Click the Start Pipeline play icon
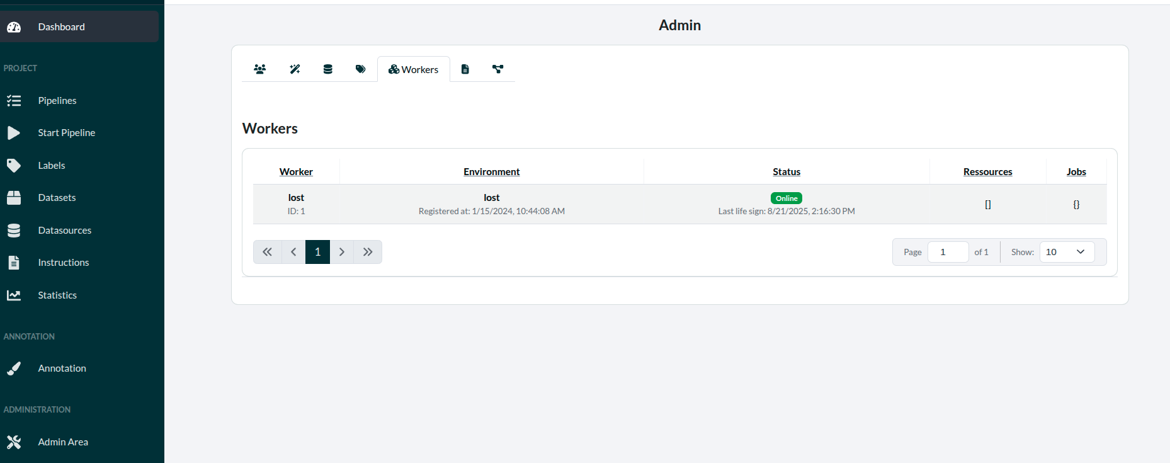Viewport: 1170px width, 463px height. (x=14, y=133)
